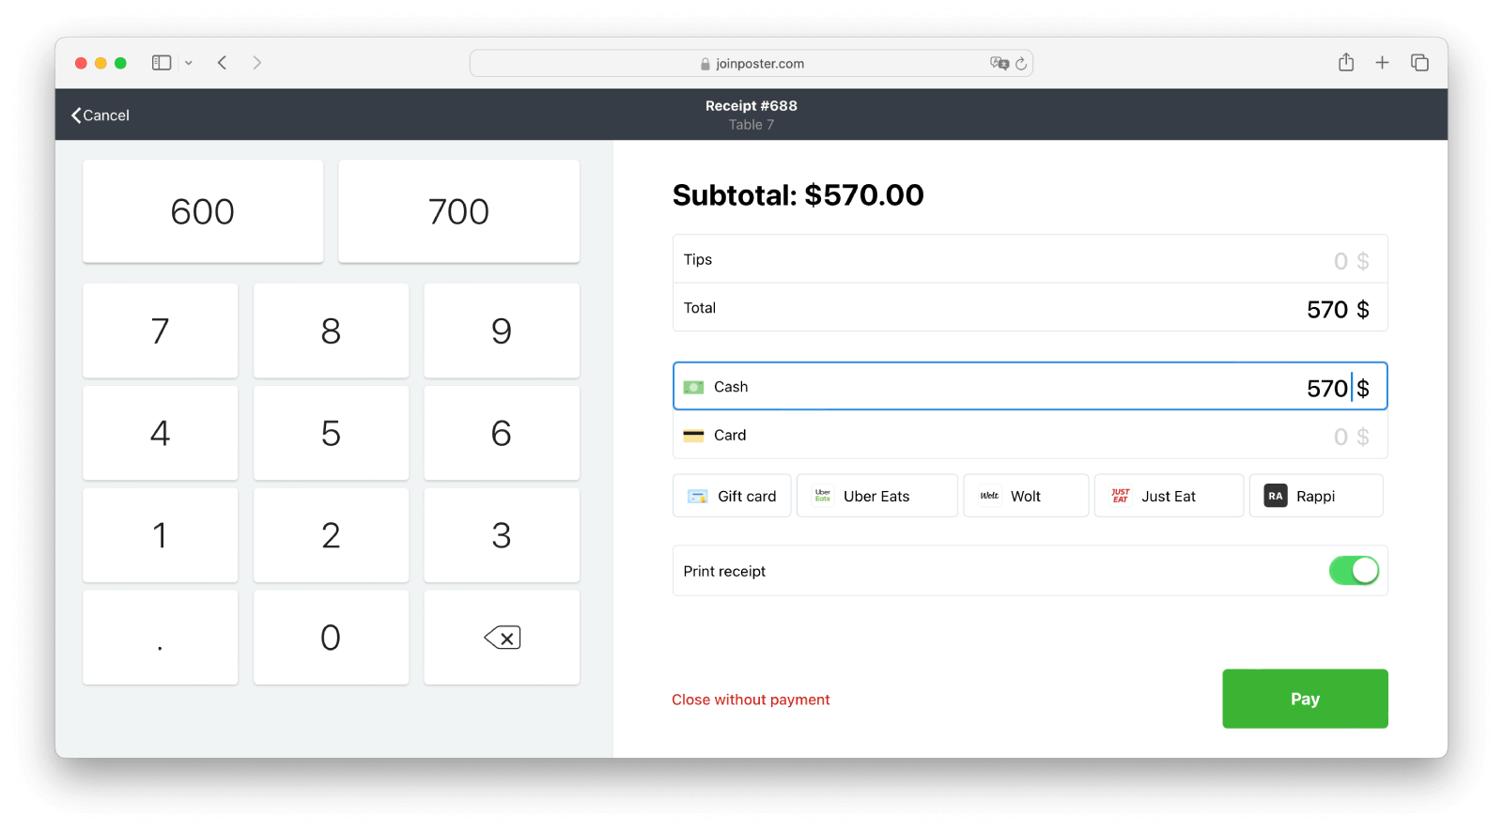This screenshot has width=1503, height=831.
Task: Expand the sidebar options dropdown arrow
Action: [x=189, y=63]
